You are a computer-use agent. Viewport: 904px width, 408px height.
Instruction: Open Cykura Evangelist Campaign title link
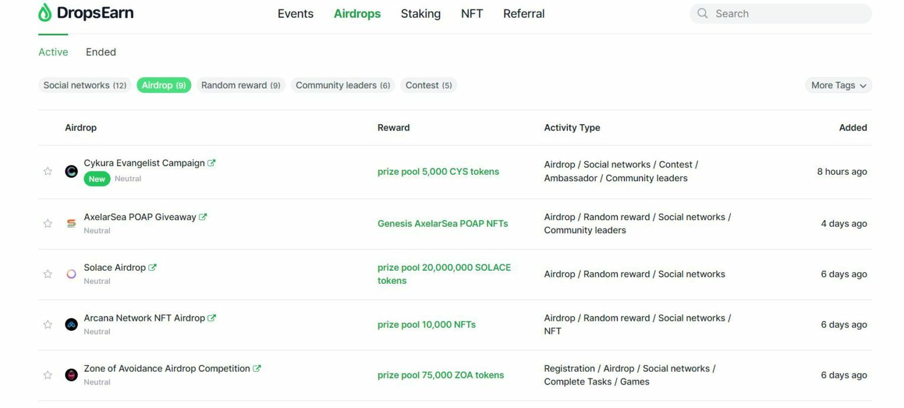coord(144,163)
